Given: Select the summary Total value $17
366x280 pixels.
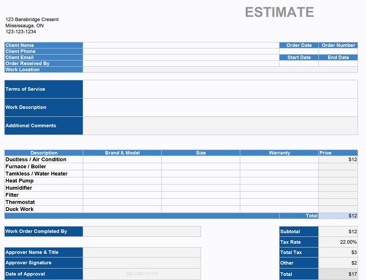Looking at the screenshot, I should (338, 274).
